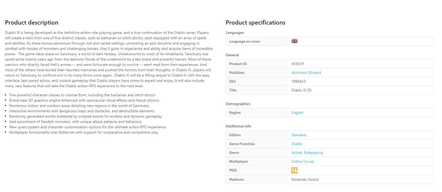The image size is (442, 192).
Task: Open the Activision Blizzard publisher link
Action: tap(306, 73)
